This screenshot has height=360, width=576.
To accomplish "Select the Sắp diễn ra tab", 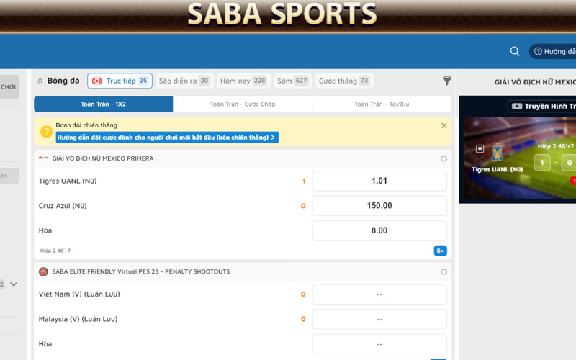I will [x=184, y=81].
